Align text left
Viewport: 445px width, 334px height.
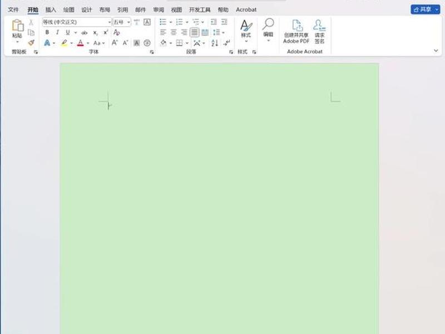point(163,32)
